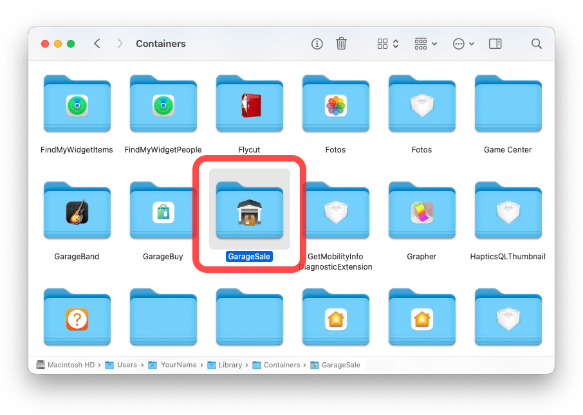583x415 pixels.
Task: Select the GarageBand folder
Action: [x=77, y=210]
